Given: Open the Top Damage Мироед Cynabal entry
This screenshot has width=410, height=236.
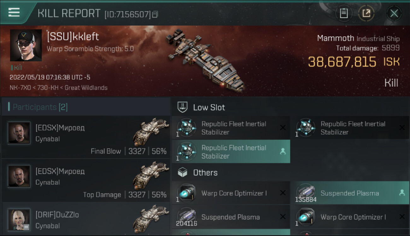Looking at the screenshot, I should (86, 181).
